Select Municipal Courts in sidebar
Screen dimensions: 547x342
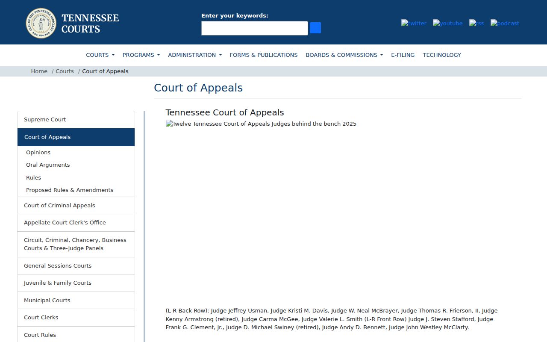tap(76, 301)
